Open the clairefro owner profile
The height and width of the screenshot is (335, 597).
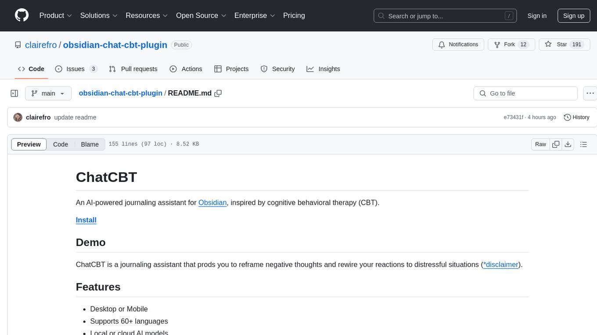click(41, 45)
